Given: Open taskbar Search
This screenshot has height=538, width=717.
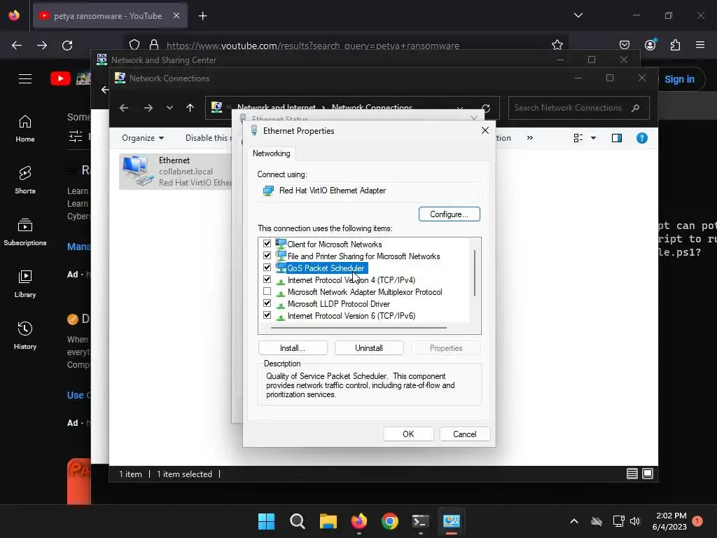Looking at the screenshot, I should 297,521.
